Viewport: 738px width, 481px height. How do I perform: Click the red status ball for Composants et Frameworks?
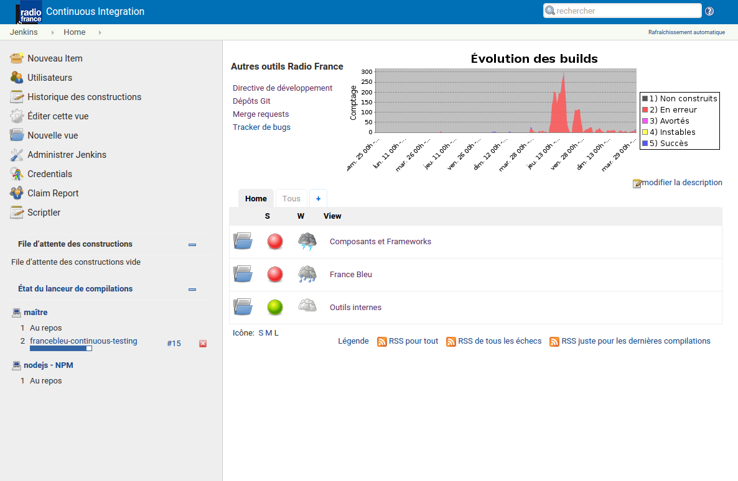point(275,242)
